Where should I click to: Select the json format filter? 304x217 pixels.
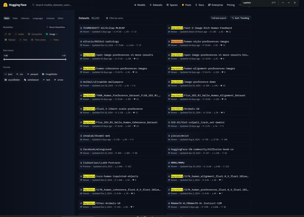tap(8, 74)
